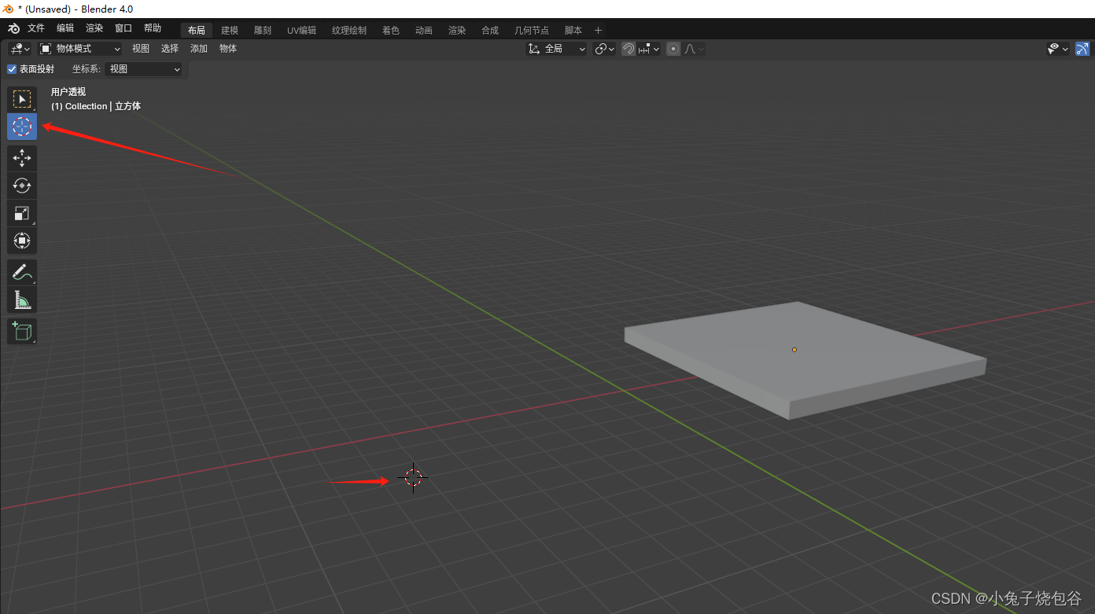
Task: Add a new workspace with plus button
Action: [598, 31]
